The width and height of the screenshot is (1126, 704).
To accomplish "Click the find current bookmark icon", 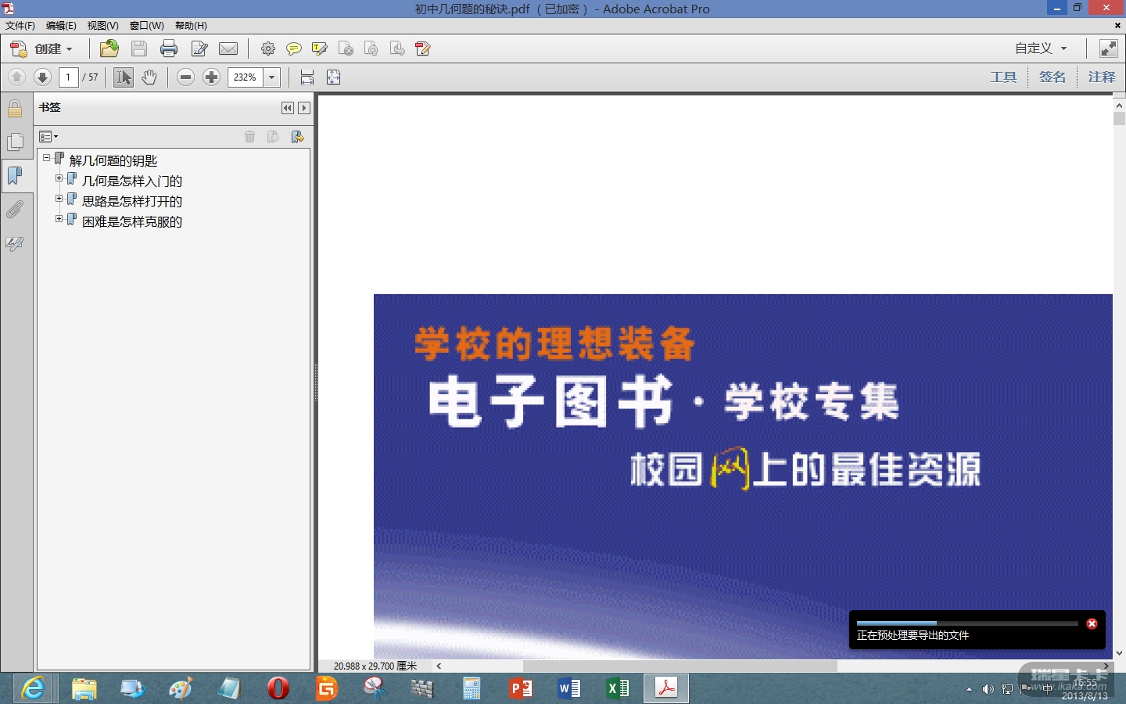I will point(297,137).
